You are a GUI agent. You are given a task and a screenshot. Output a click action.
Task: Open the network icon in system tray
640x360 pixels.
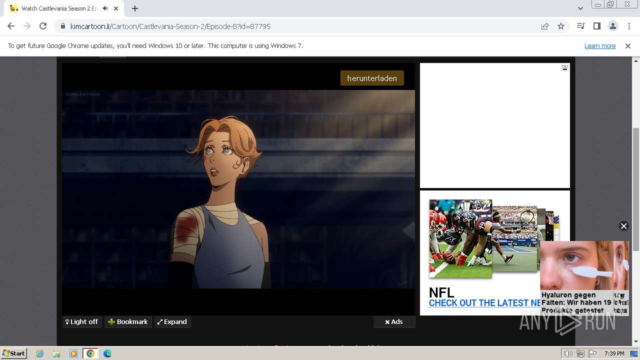click(x=580, y=353)
